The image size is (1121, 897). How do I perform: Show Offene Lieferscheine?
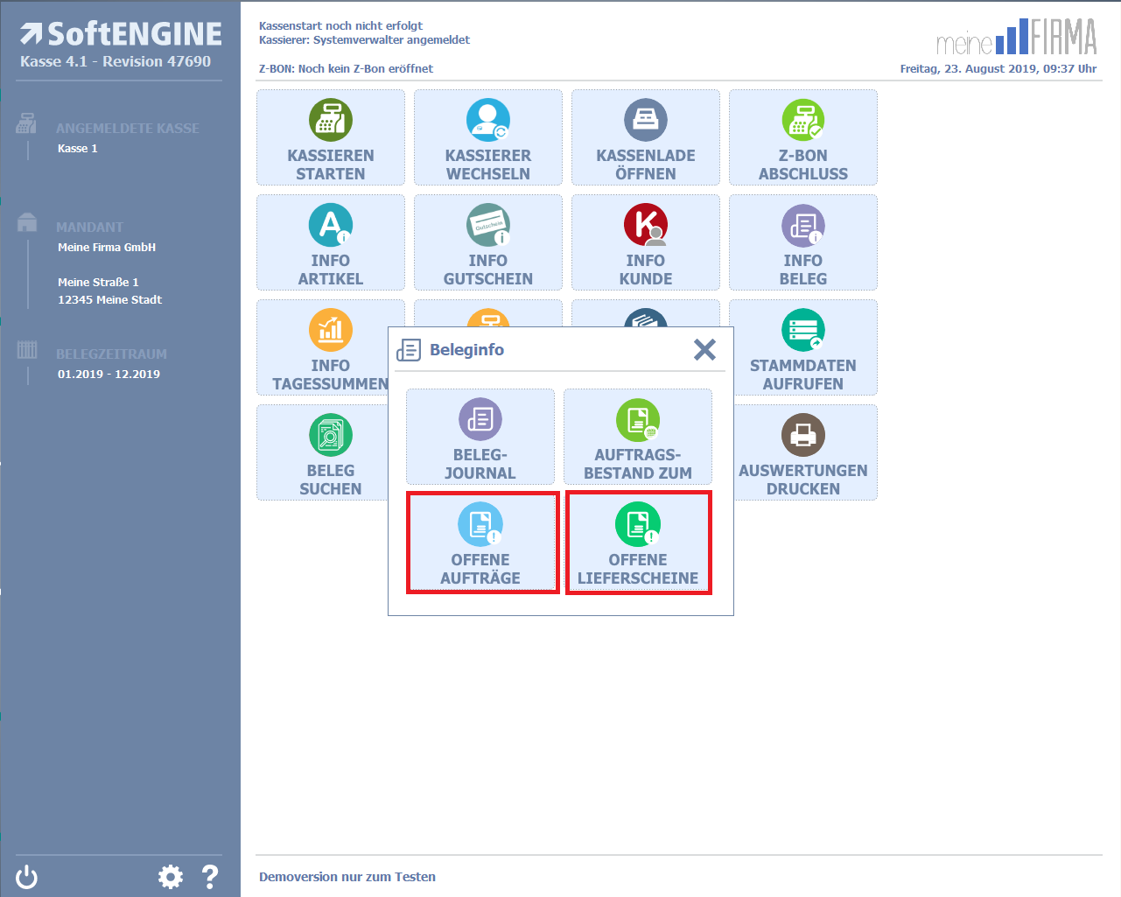point(638,542)
